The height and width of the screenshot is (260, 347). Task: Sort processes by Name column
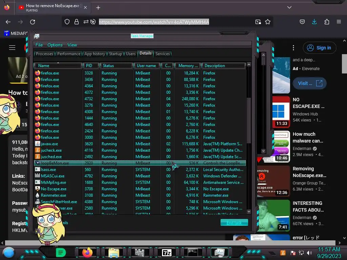click(x=58, y=66)
